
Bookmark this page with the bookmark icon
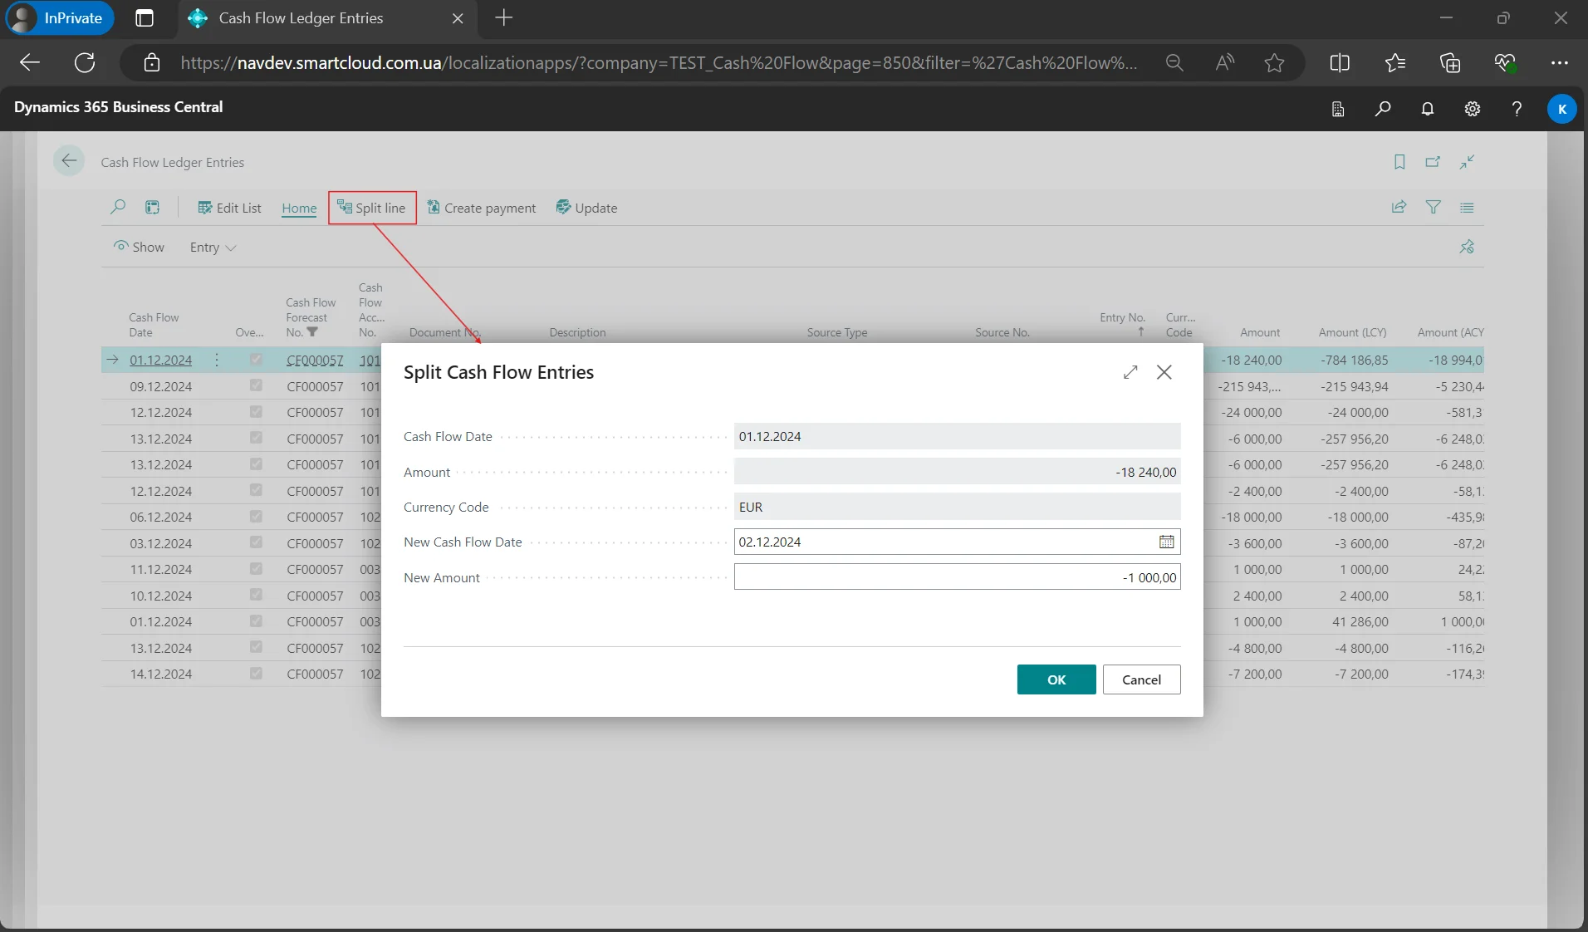click(1399, 162)
